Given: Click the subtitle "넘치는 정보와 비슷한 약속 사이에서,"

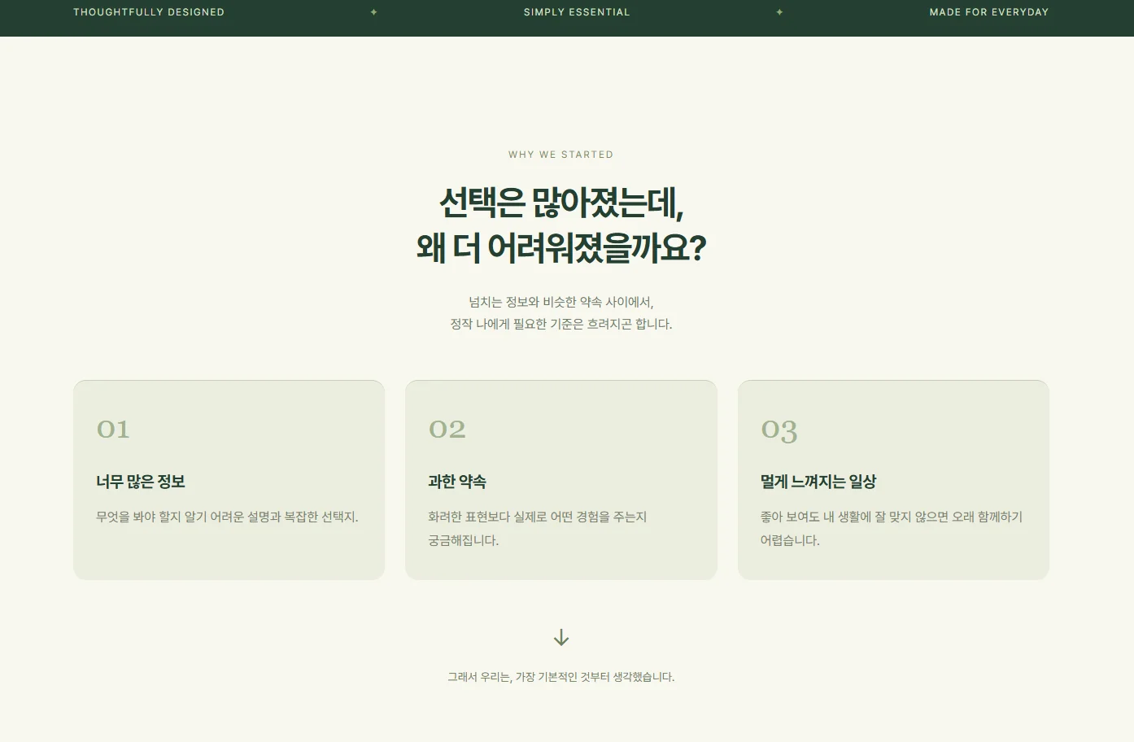Looking at the screenshot, I should point(561,302).
